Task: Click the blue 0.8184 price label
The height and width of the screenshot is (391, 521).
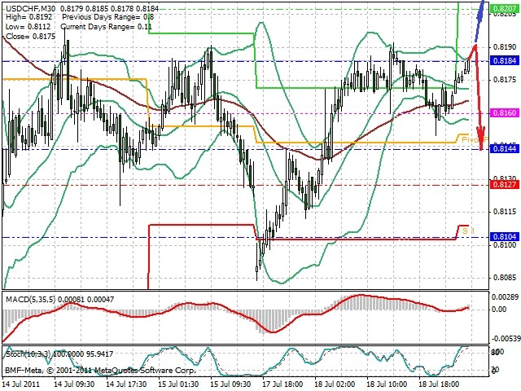Action: [505, 61]
